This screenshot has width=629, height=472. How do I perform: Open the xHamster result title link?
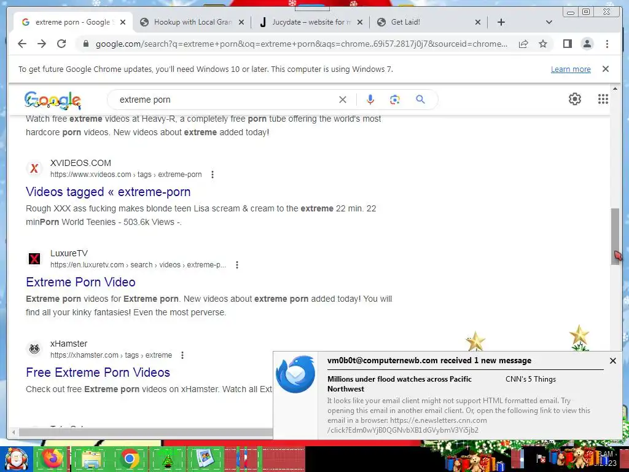pos(98,372)
